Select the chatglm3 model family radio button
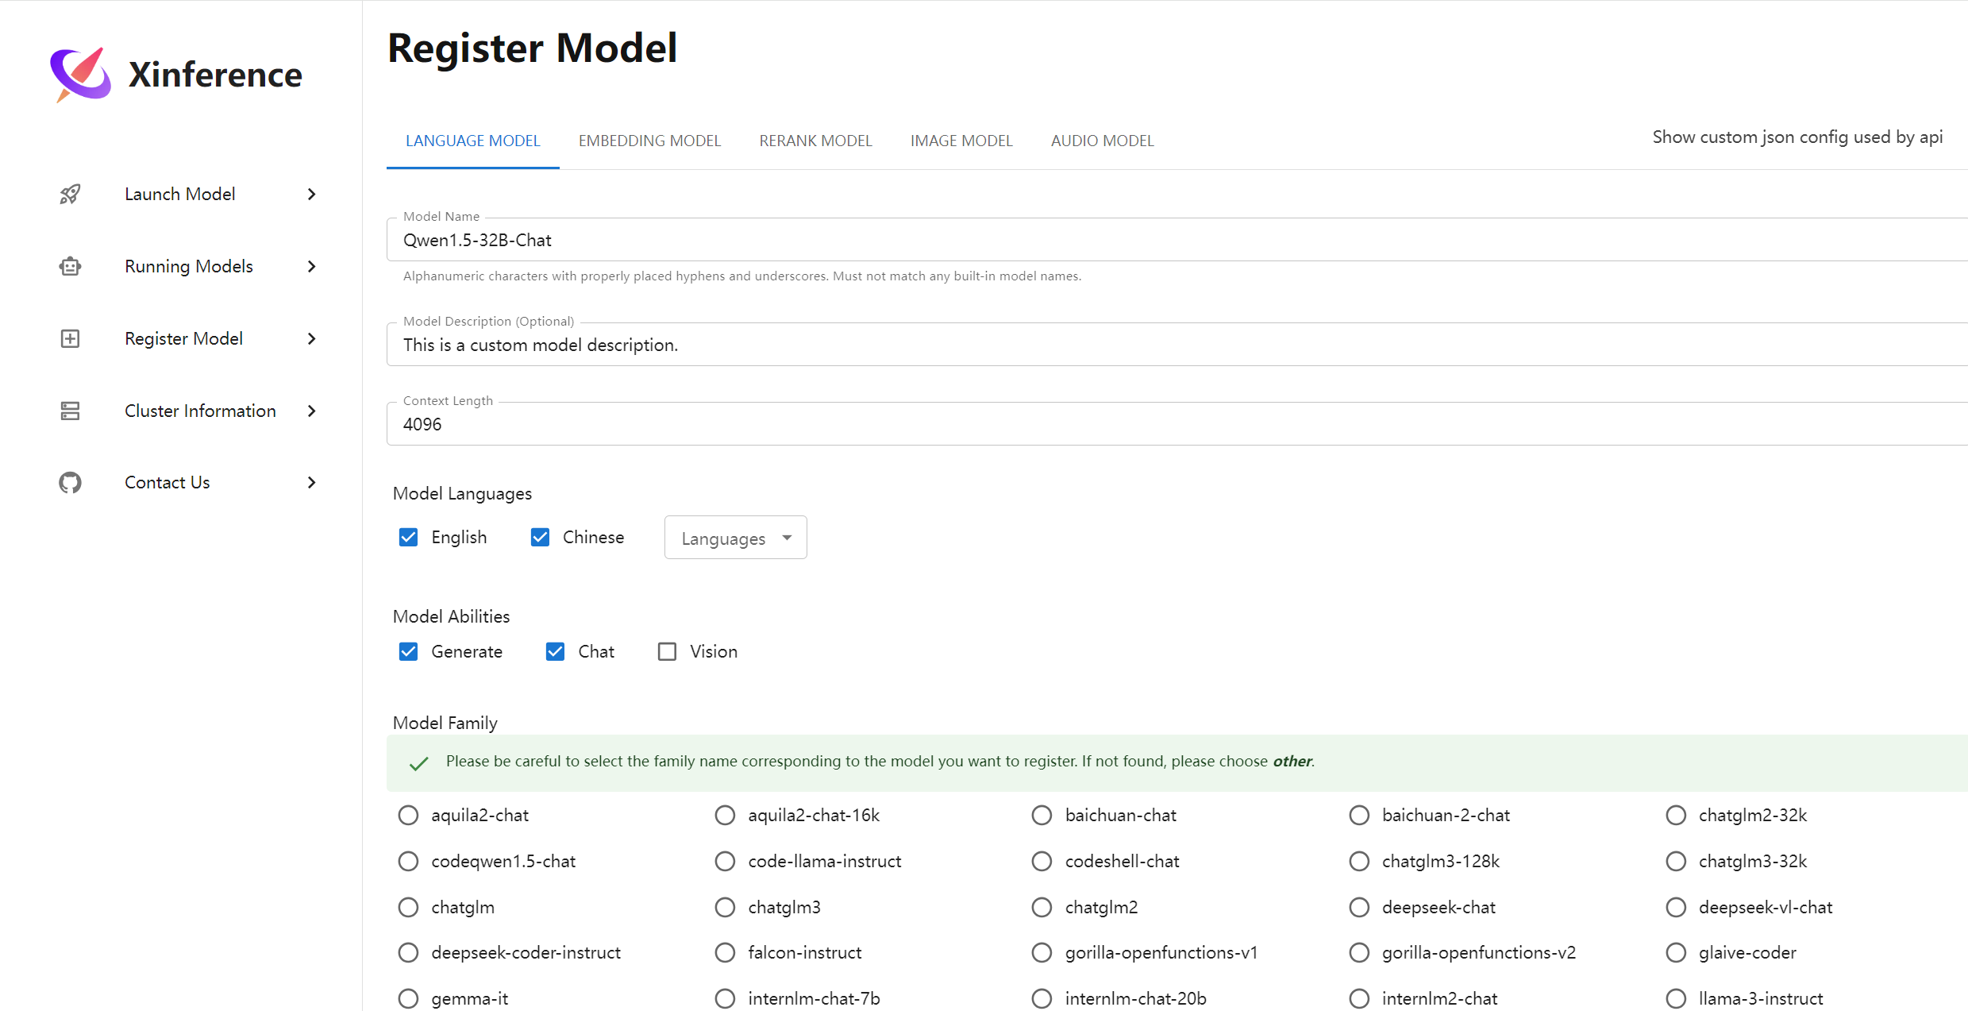Image resolution: width=1968 pixels, height=1011 pixels. point(724,907)
